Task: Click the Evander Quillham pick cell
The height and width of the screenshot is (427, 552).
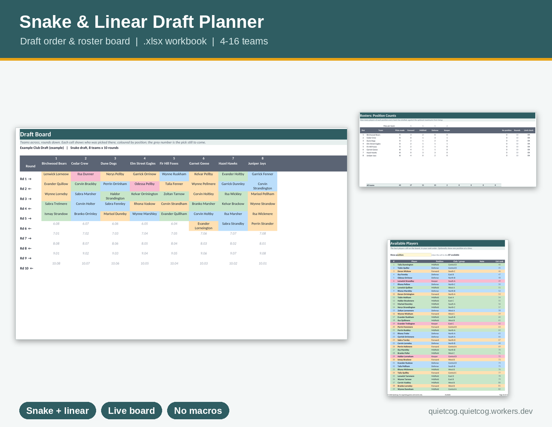Action: pyautogui.click(x=174, y=216)
